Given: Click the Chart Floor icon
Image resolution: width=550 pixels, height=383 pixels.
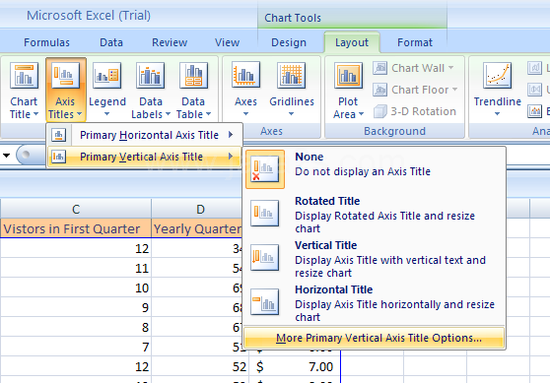Looking at the screenshot, I should pos(380,90).
